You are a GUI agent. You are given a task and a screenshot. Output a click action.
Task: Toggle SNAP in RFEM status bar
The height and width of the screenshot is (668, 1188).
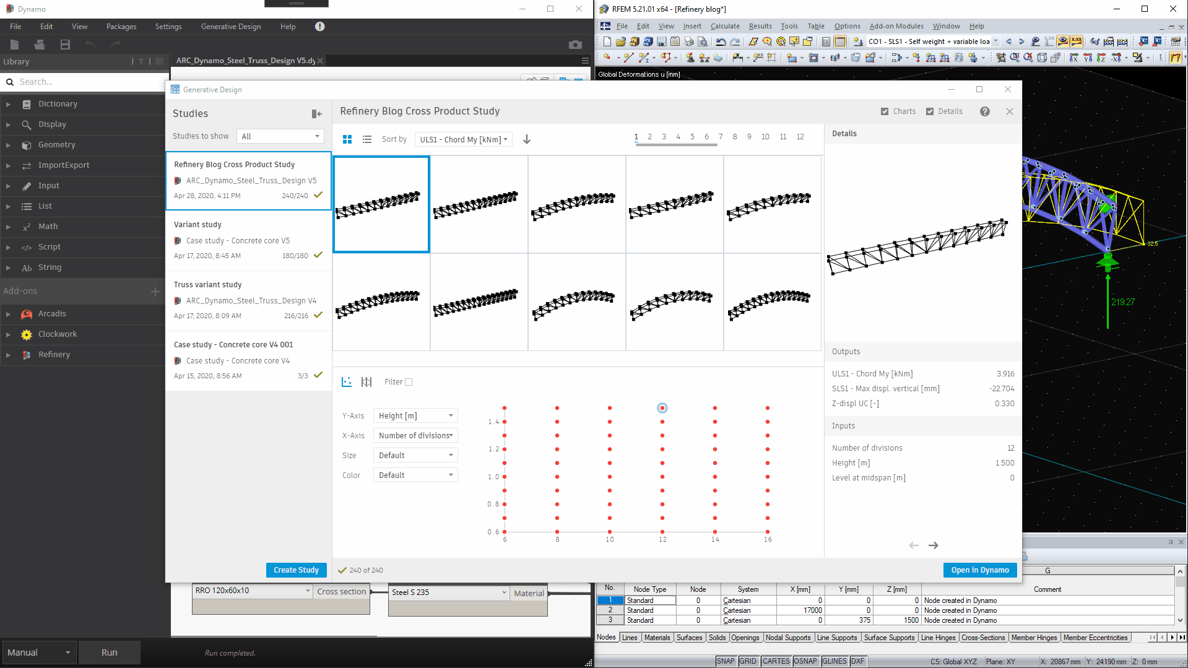tap(726, 661)
